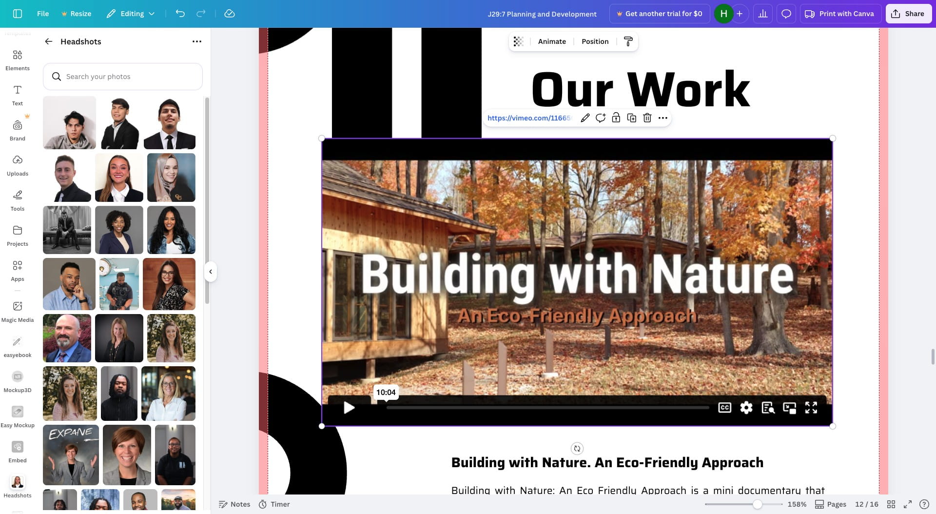Open the Notes panel
This screenshot has height=514, width=936.
(x=234, y=504)
